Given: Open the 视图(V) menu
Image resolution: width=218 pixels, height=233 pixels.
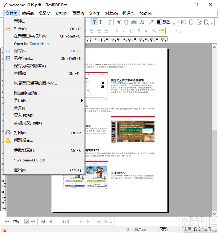Looking at the screenshot, I should [x=44, y=14].
